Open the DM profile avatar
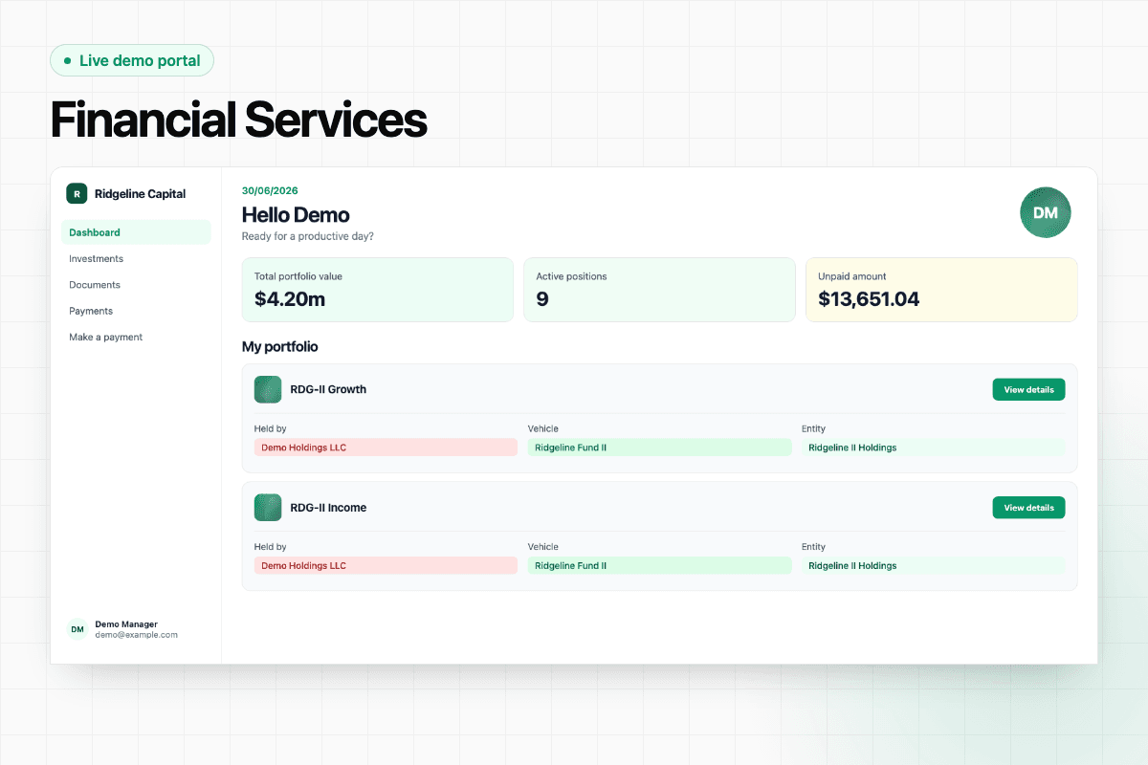Screen dimensions: 1148x765 tap(1046, 212)
